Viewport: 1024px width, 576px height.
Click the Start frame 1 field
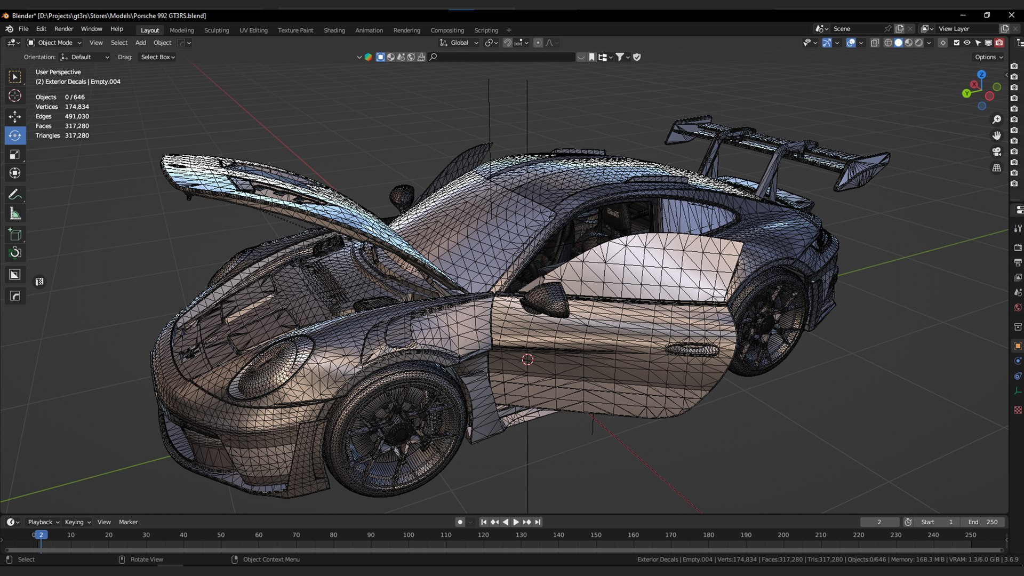pos(937,522)
